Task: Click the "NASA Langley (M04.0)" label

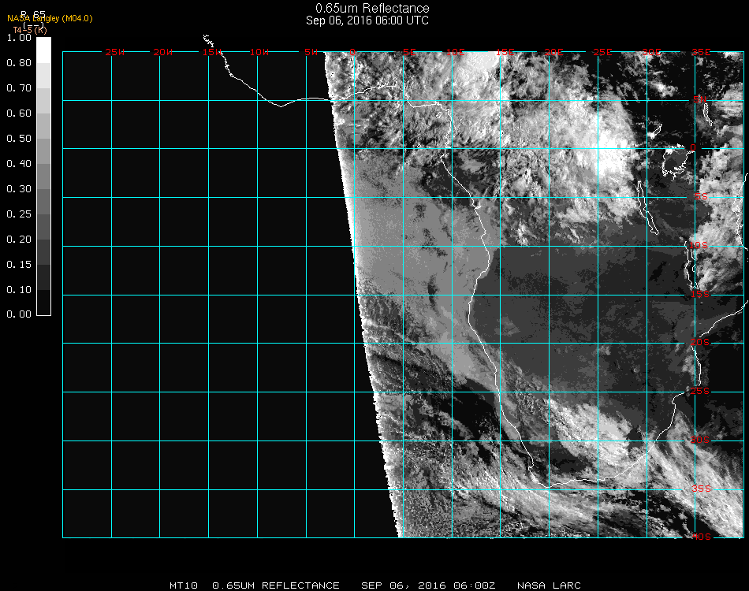Action: coord(50,19)
